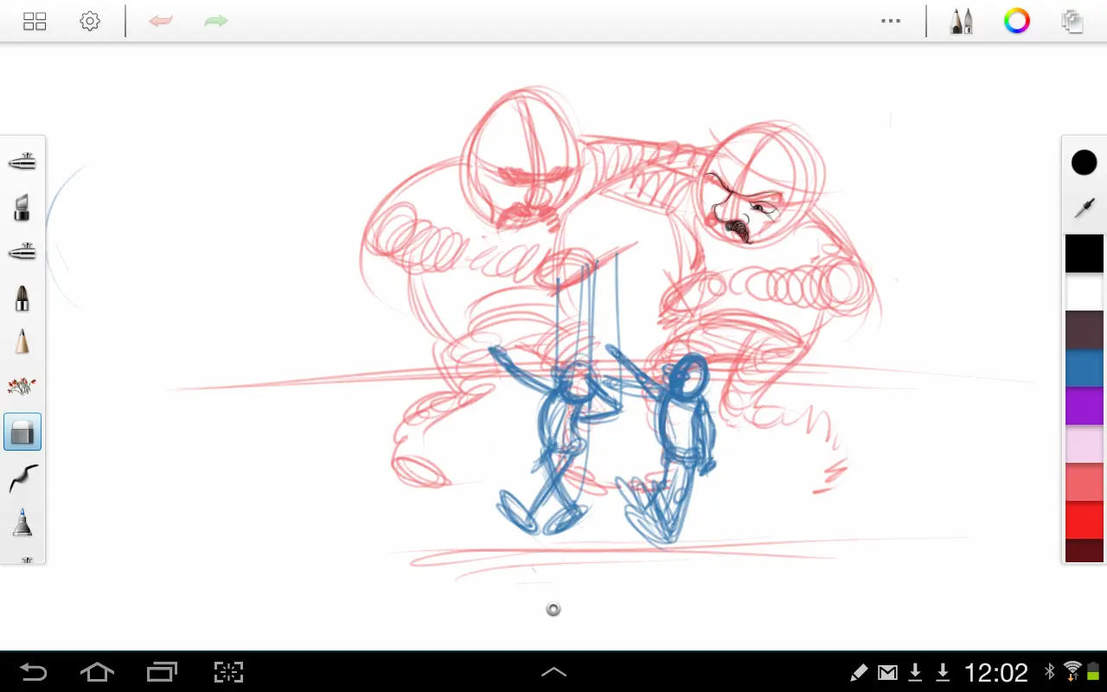Pick the purple swatch

(x=1085, y=406)
